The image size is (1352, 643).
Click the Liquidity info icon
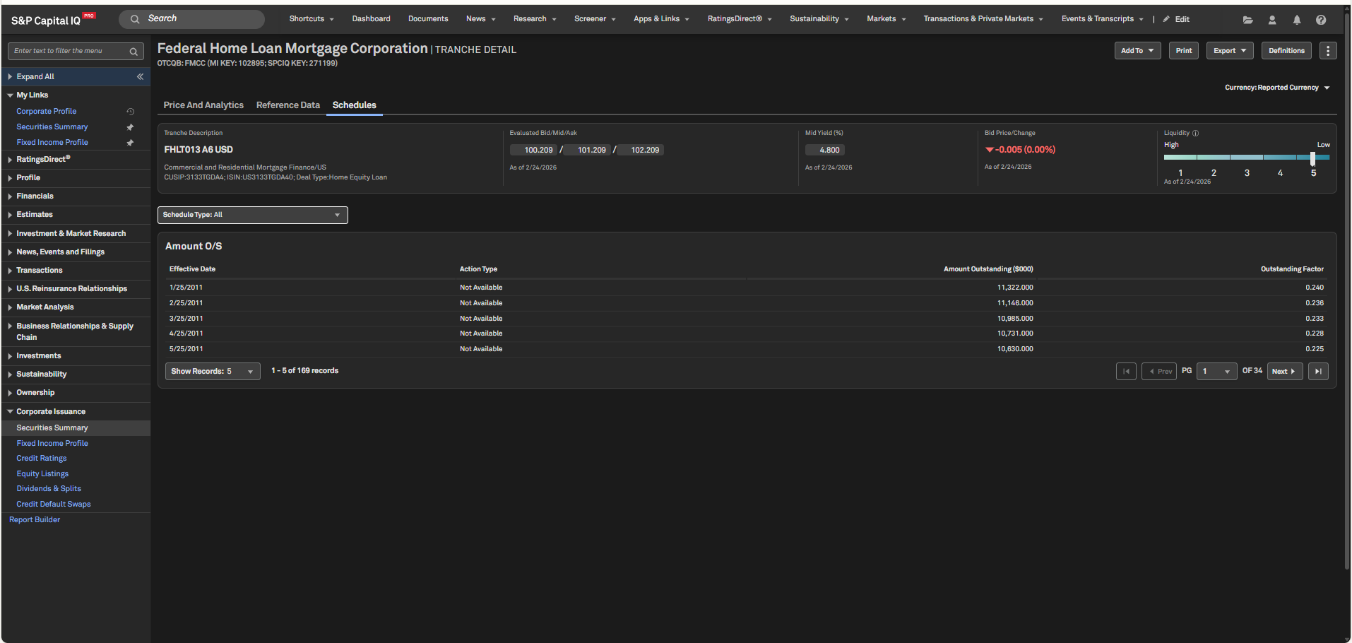[x=1195, y=133]
